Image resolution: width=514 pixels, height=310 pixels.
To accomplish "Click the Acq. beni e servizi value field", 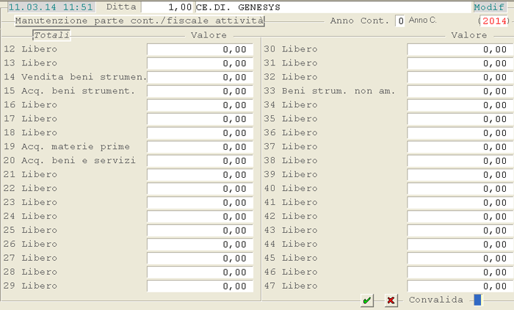I will (x=200, y=161).
